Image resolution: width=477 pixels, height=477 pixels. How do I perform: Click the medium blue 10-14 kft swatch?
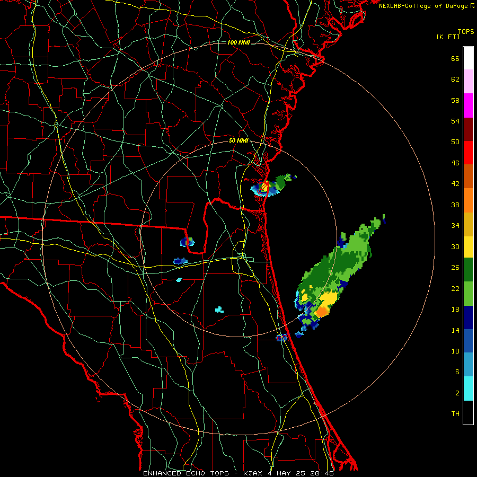(x=468, y=341)
